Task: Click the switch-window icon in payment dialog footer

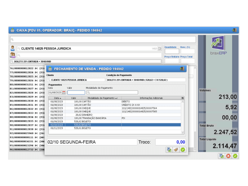Action: coord(169,150)
